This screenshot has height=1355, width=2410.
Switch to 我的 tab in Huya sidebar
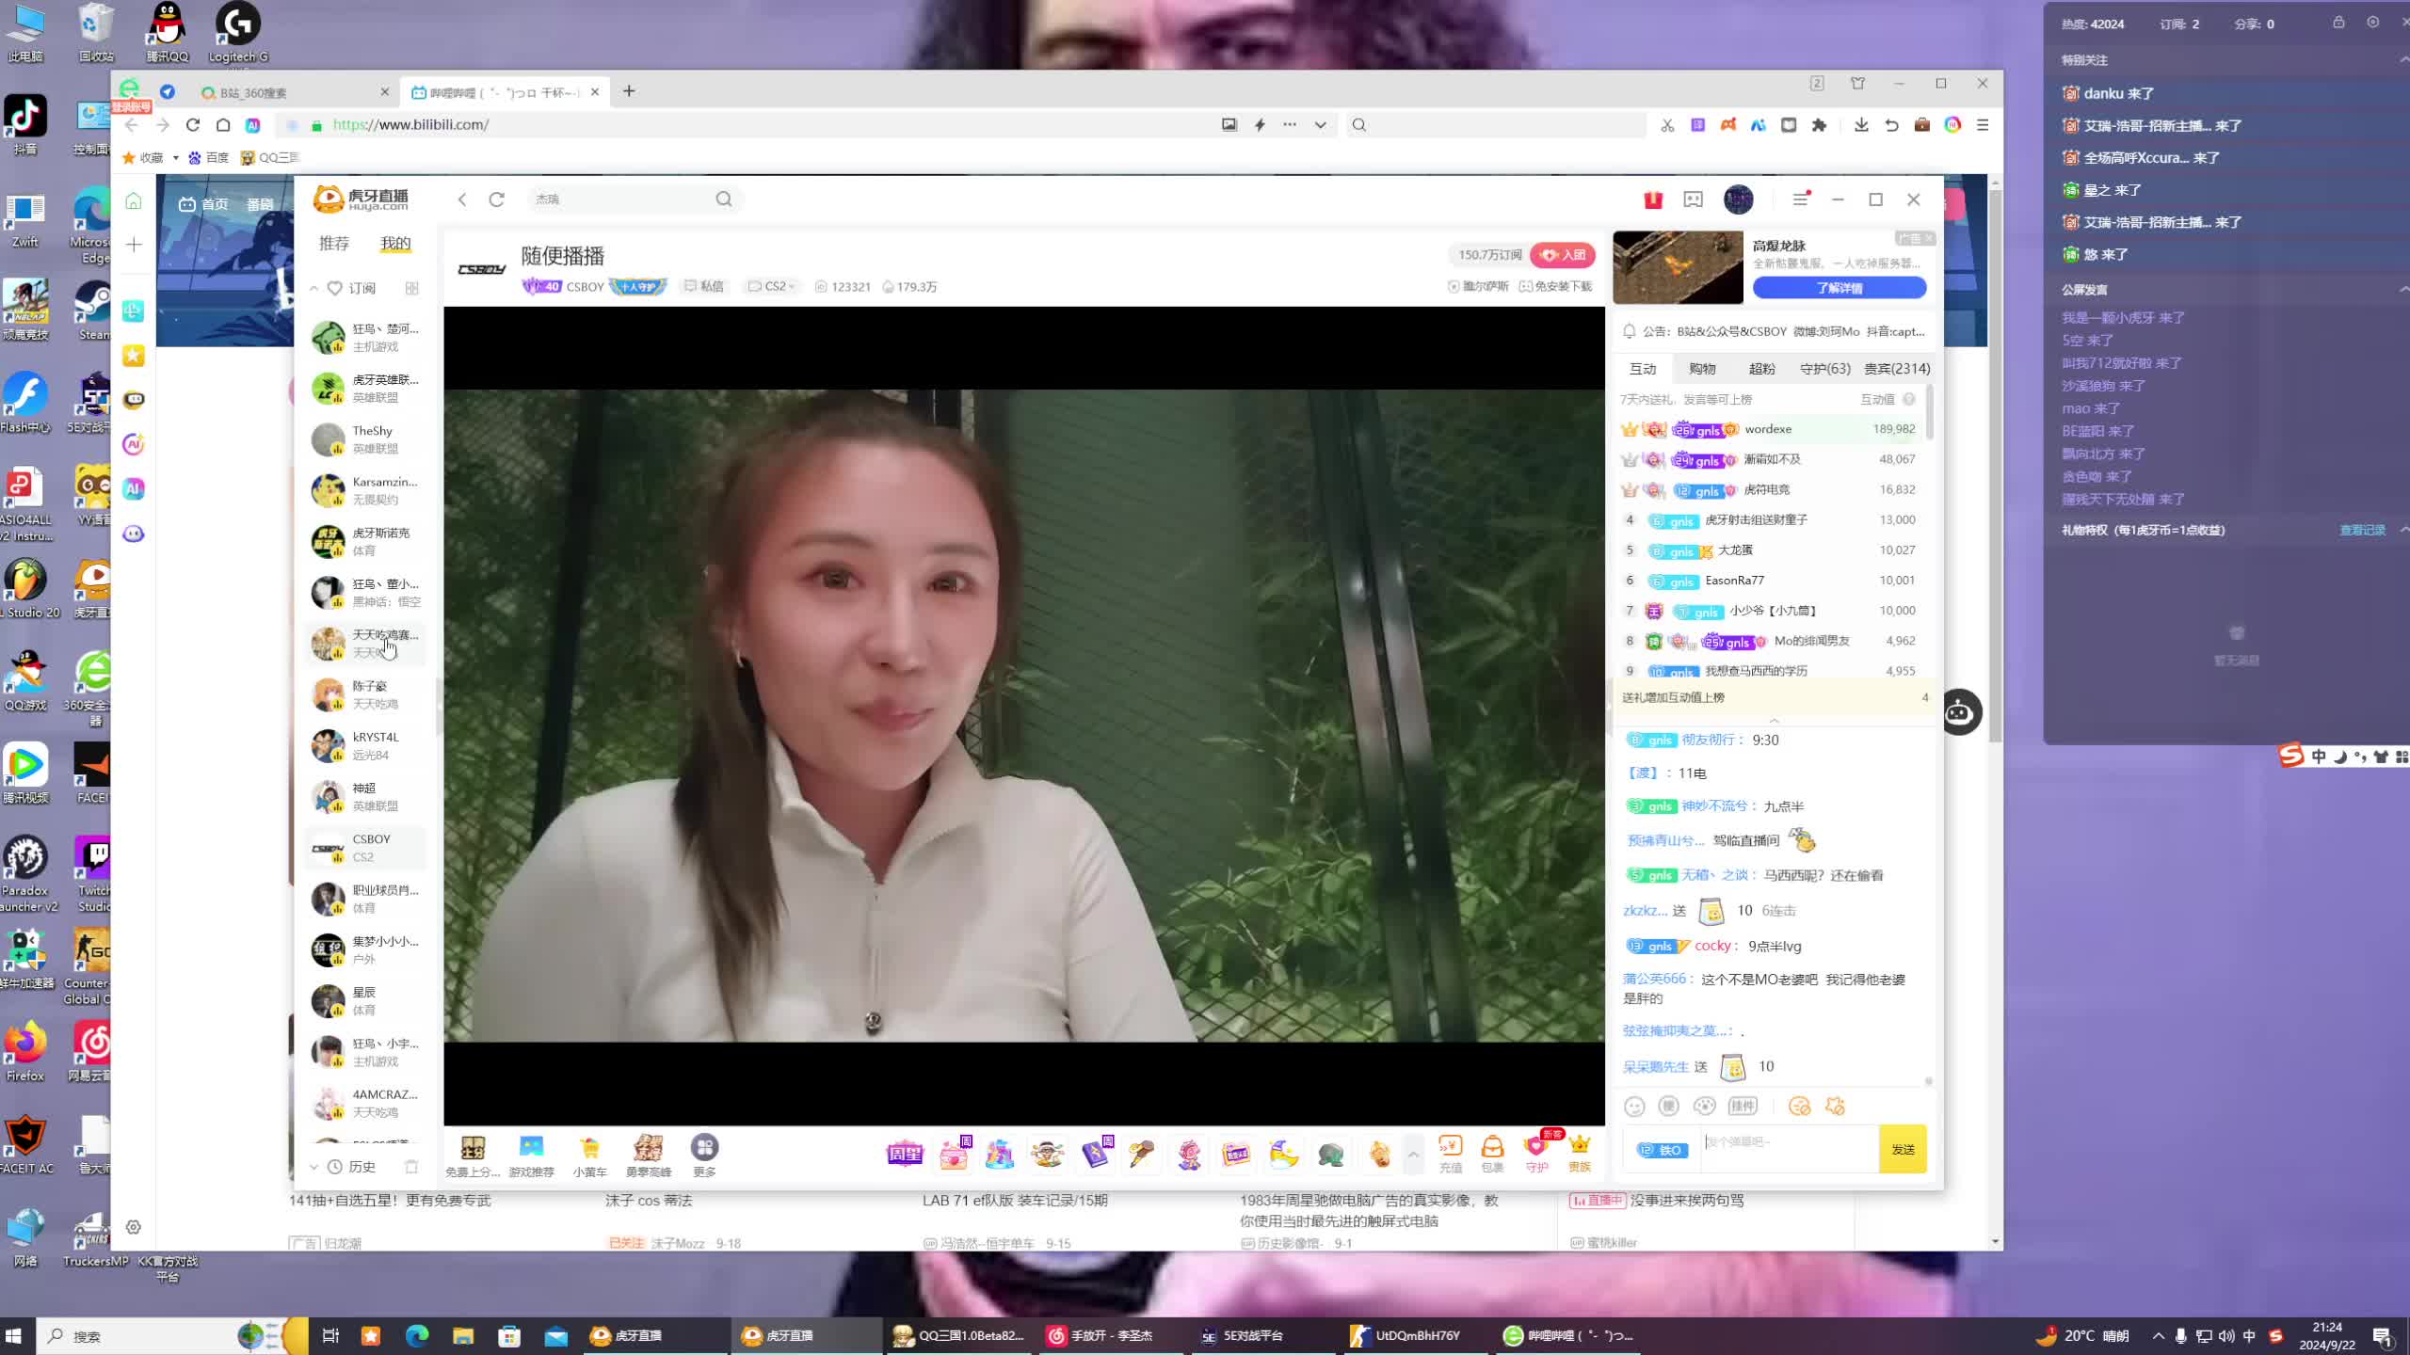[395, 244]
